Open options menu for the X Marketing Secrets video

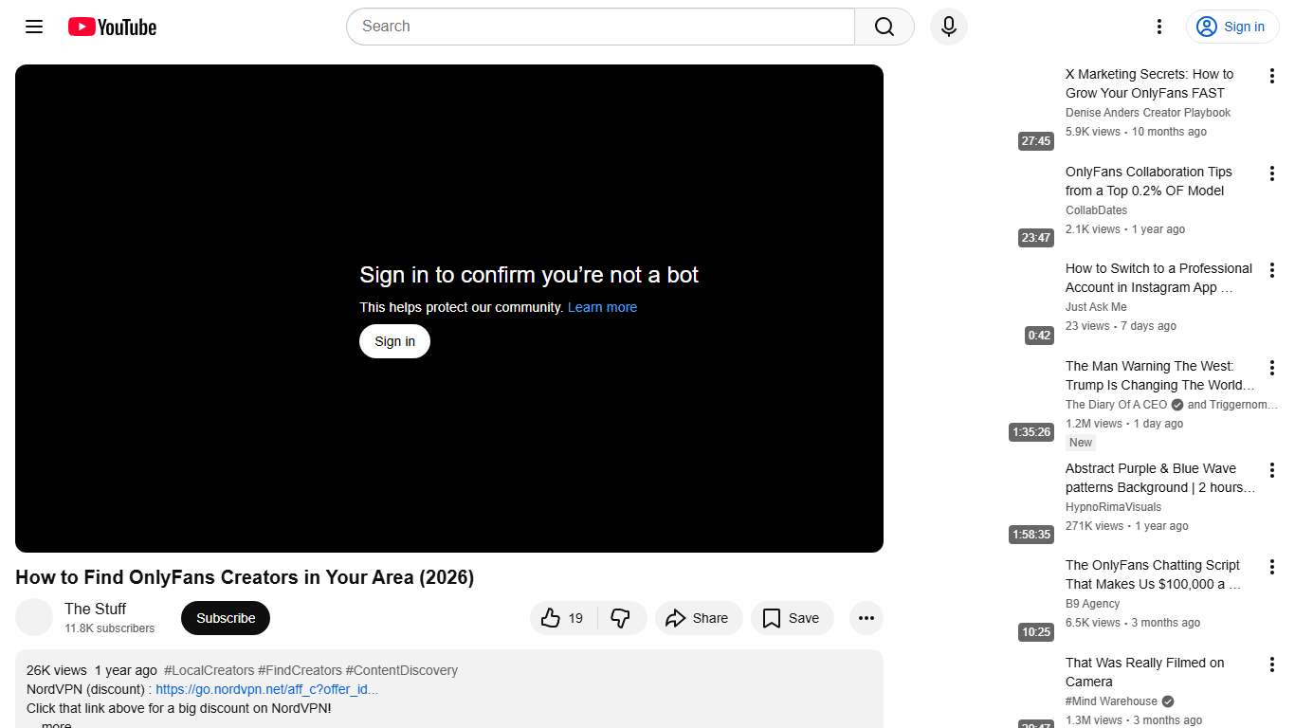coord(1272,75)
